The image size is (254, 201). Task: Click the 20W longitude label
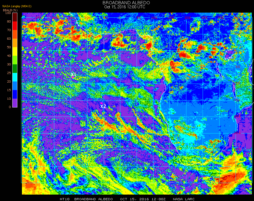(55, 18)
